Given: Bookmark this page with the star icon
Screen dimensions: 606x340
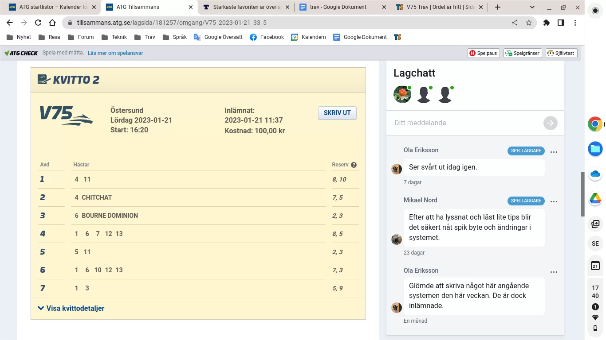Looking at the screenshot, I should (528, 23).
